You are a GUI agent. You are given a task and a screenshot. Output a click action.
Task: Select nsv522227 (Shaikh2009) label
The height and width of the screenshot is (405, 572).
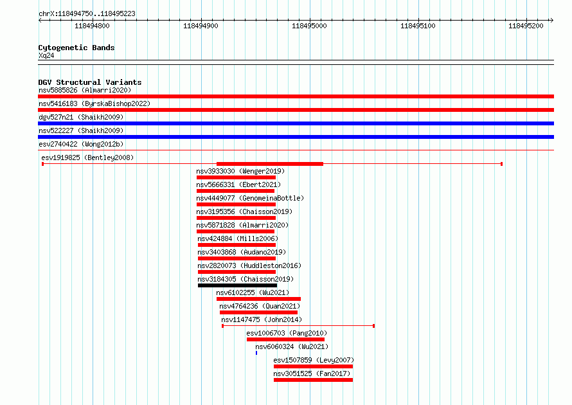pos(81,130)
